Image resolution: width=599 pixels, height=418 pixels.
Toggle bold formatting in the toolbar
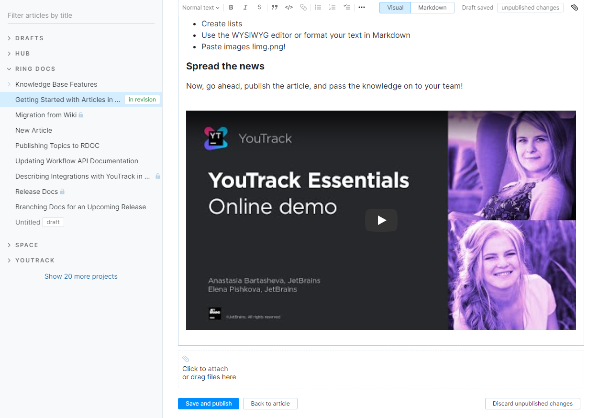coord(231,7)
